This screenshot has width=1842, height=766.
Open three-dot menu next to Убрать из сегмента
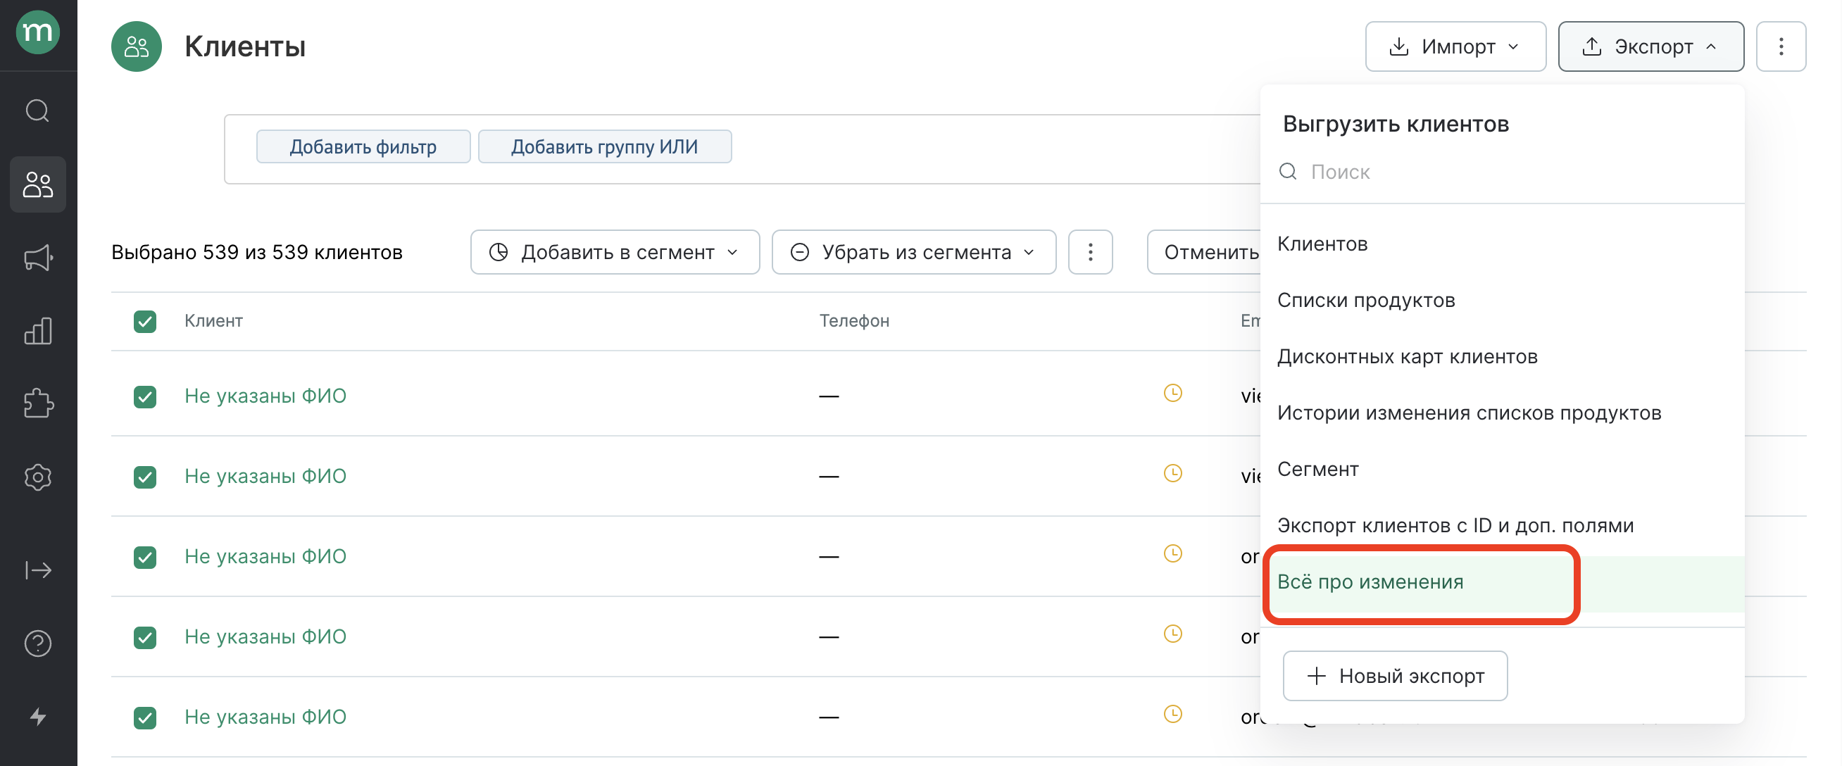coord(1090,252)
